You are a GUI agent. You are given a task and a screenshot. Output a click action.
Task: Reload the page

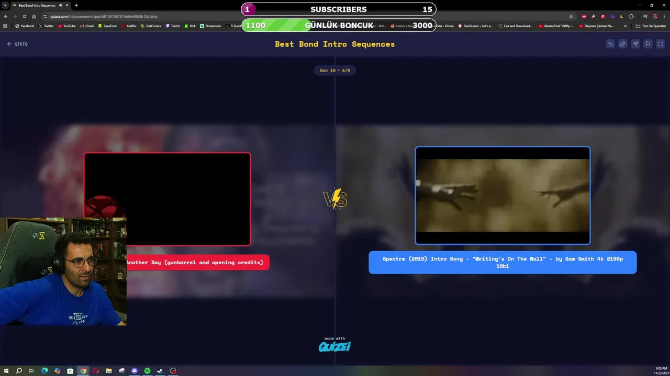click(x=25, y=16)
